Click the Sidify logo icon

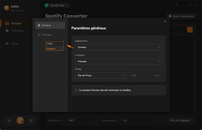pyautogui.click(x=6, y=8)
